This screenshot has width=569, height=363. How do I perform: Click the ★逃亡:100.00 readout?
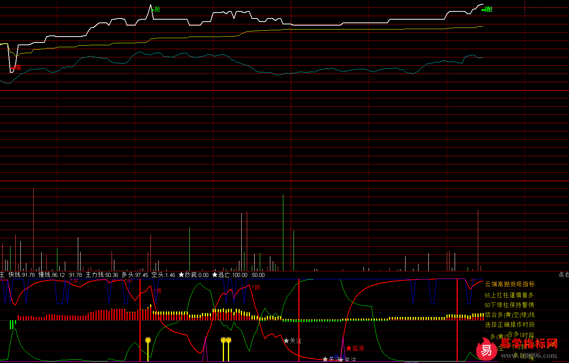[x=229, y=275]
